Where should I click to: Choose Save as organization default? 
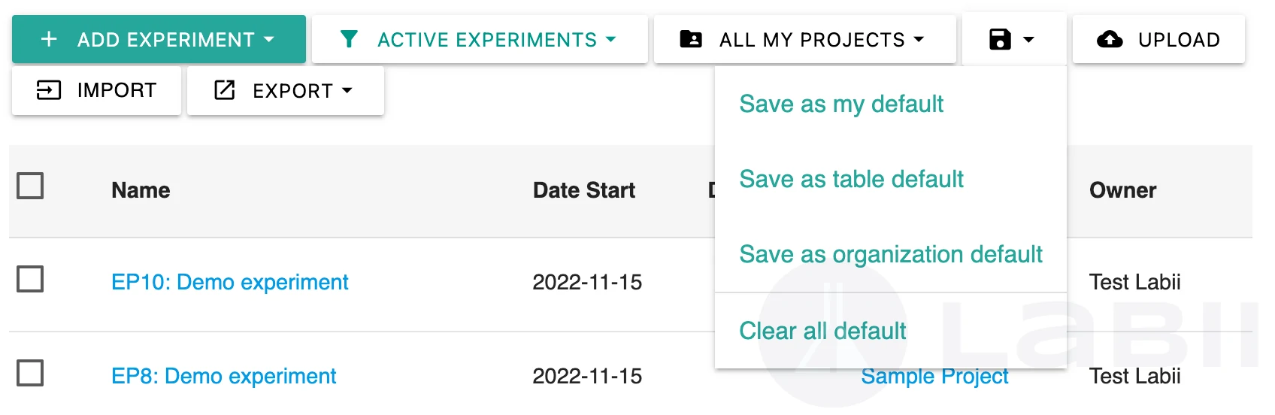891,254
